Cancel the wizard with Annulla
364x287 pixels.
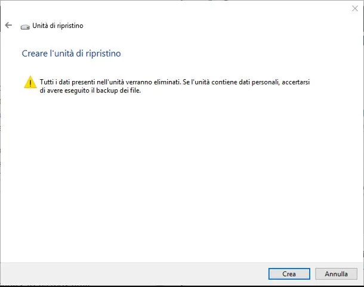click(336, 274)
